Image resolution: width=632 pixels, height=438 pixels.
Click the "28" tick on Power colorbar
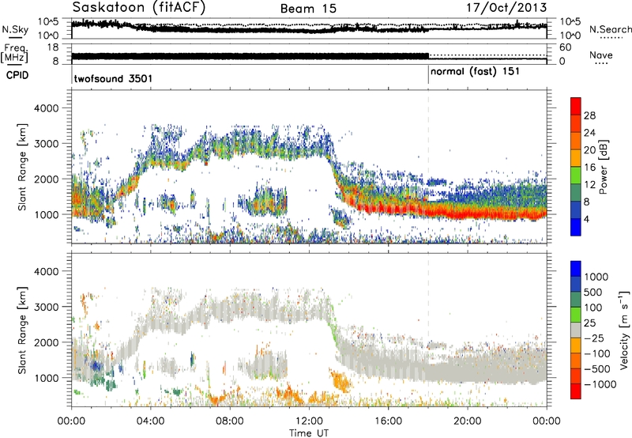tap(589, 115)
